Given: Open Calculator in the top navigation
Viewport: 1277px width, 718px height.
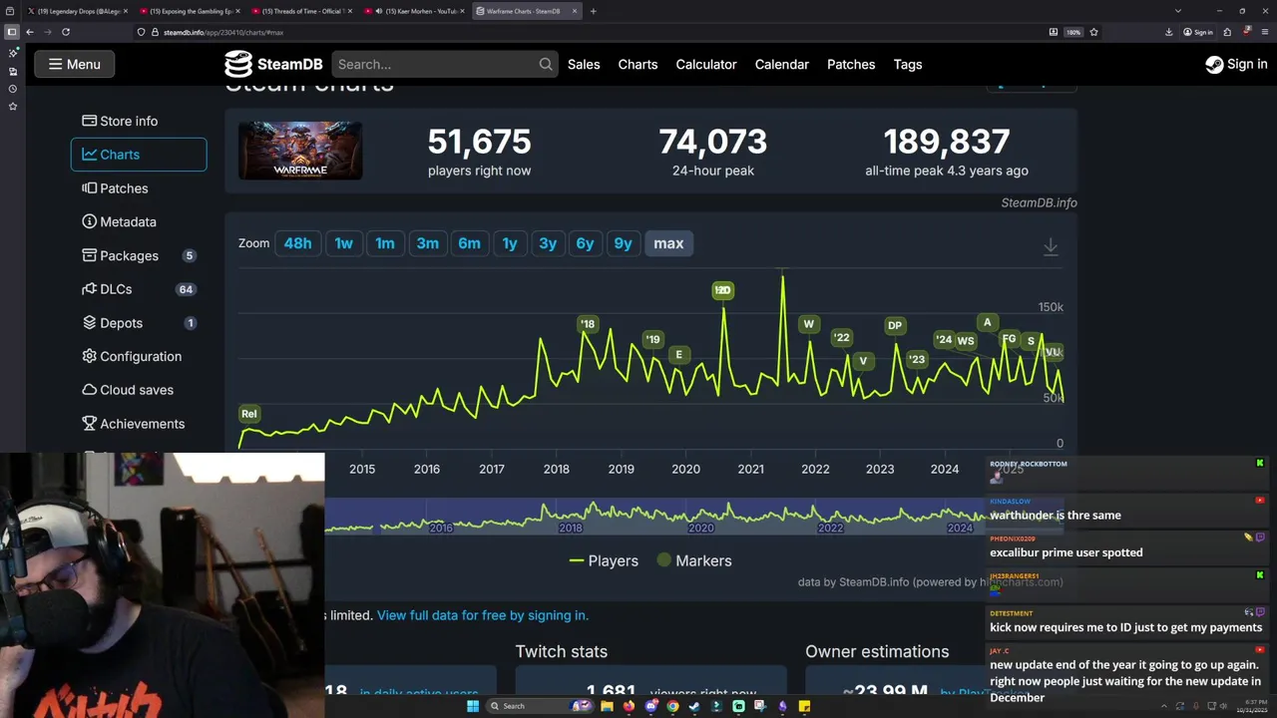Looking at the screenshot, I should 706,64.
